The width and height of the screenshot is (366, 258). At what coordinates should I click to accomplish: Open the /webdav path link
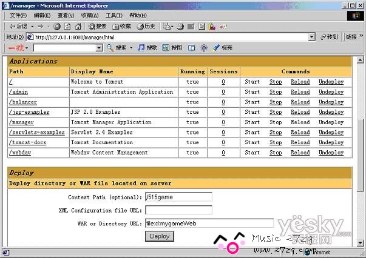pyautogui.click(x=20, y=153)
